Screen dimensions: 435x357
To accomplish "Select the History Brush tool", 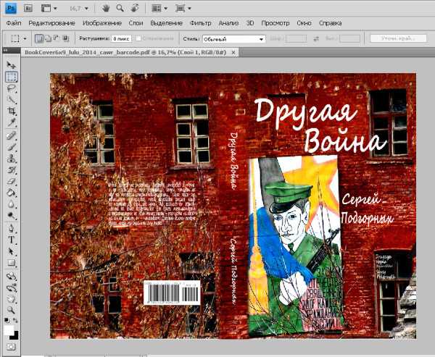I will pos(12,170).
